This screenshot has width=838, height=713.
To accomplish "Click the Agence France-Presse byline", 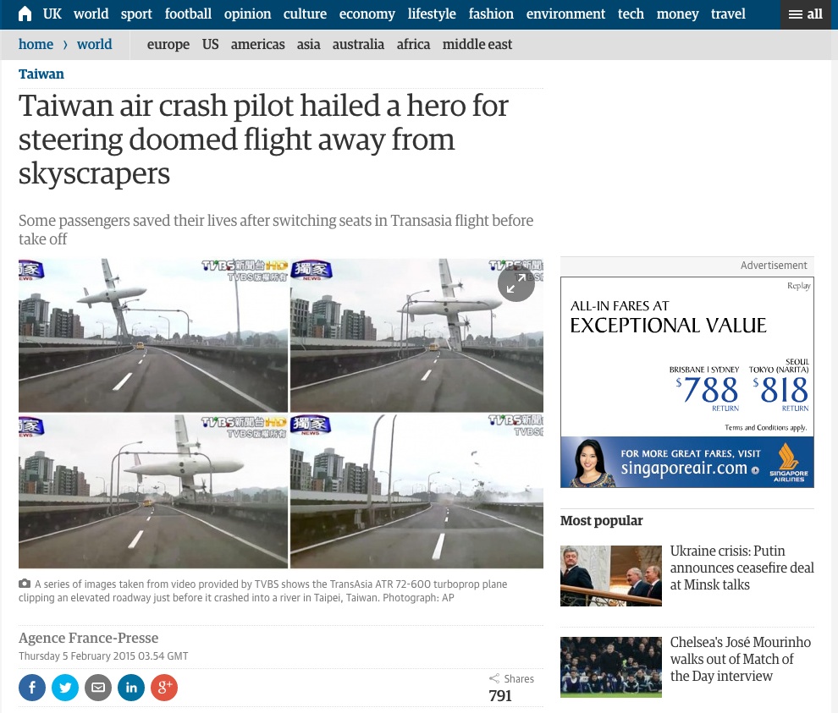I will 89,639.
